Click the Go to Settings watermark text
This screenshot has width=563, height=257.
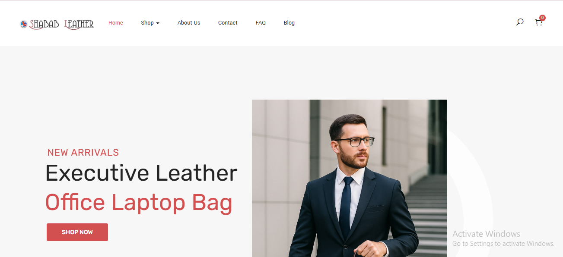click(x=503, y=244)
